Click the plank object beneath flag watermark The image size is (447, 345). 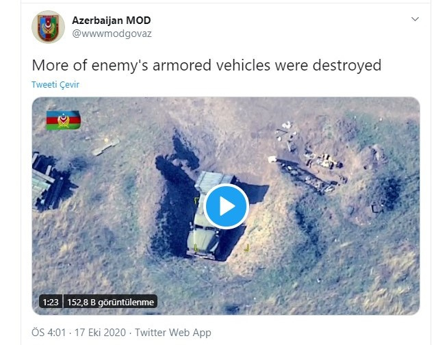pos(106,147)
